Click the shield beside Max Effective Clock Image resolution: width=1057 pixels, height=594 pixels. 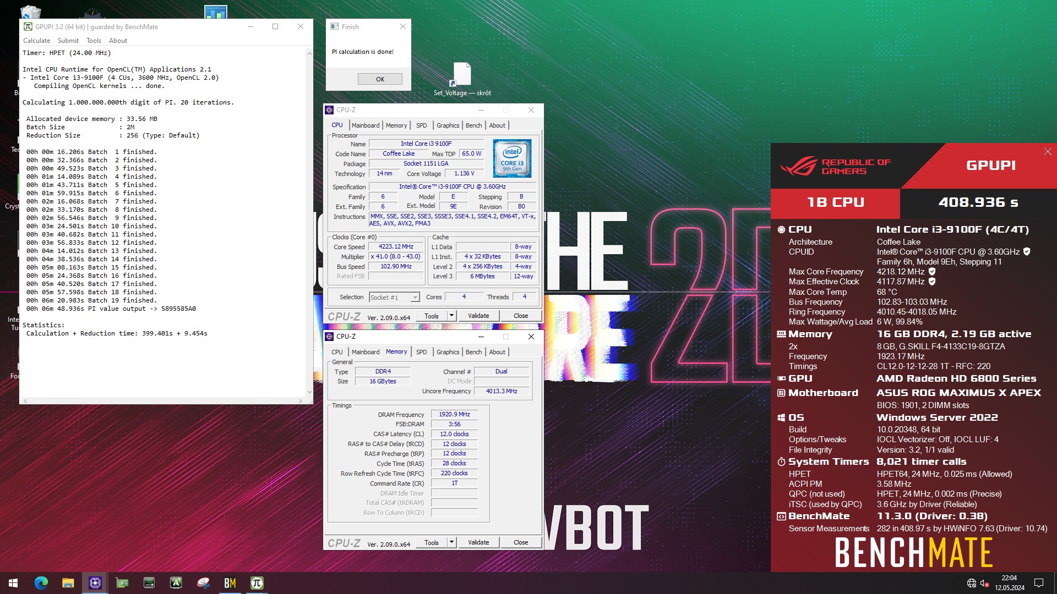[x=932, y=282]
